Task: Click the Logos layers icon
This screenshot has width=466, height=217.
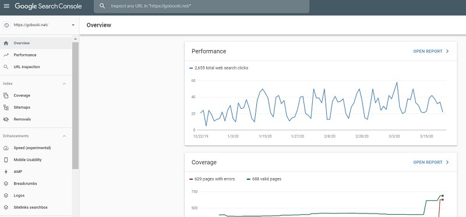Action: point(6,195)
